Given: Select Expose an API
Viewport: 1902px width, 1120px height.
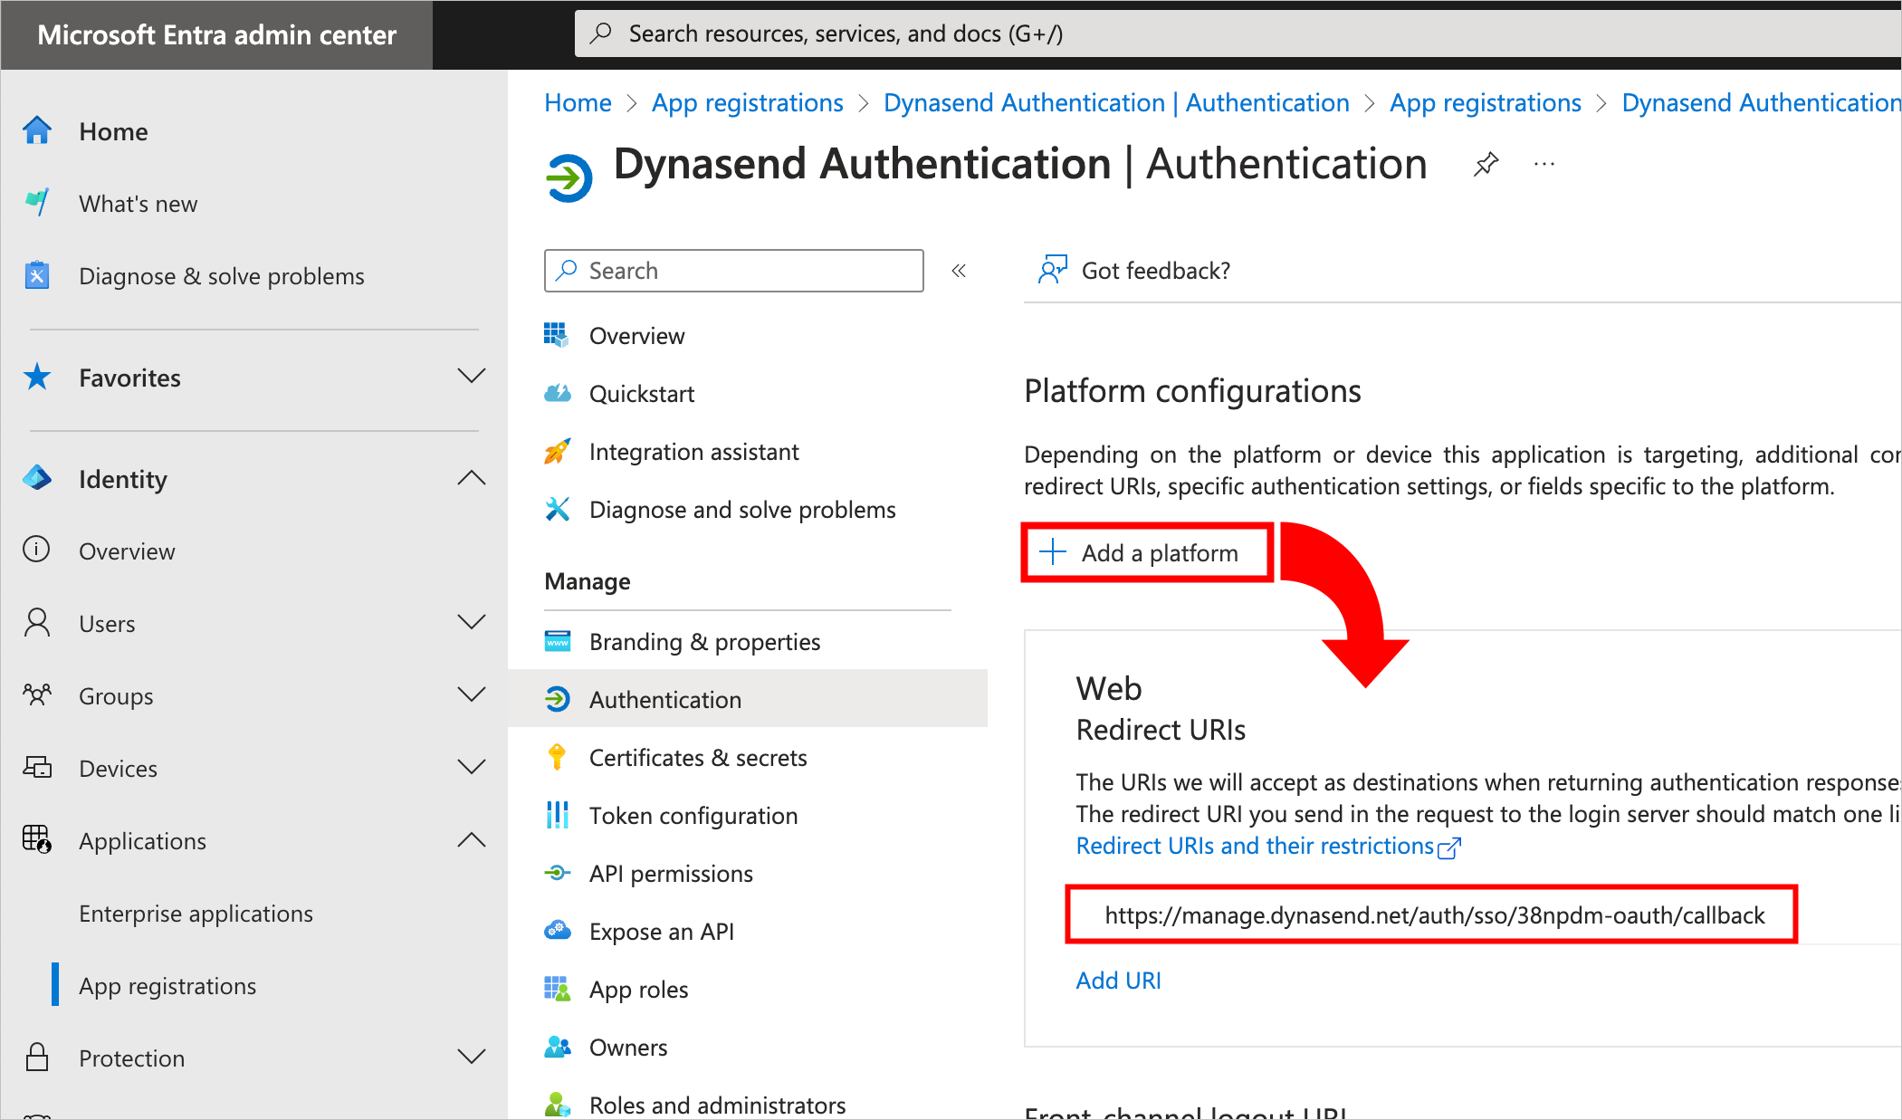Looking at the screenshot, I should (661, 931).
